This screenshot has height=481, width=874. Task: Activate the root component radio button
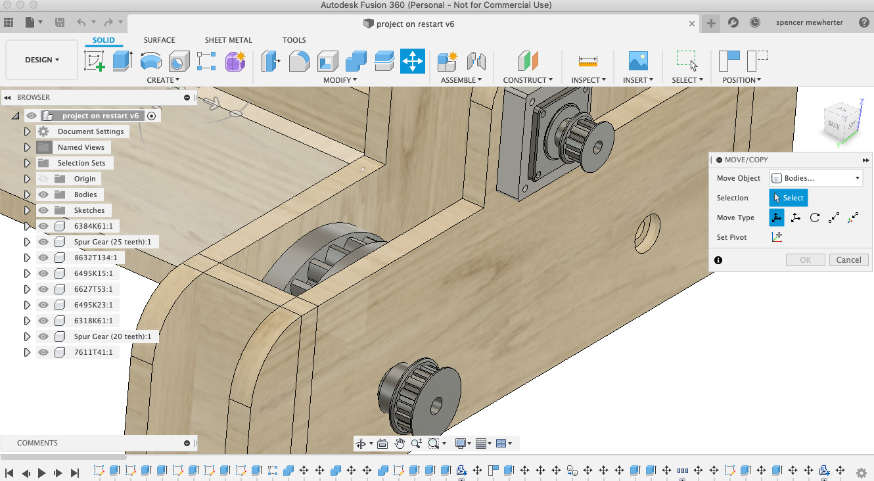[x=152, y=116]
